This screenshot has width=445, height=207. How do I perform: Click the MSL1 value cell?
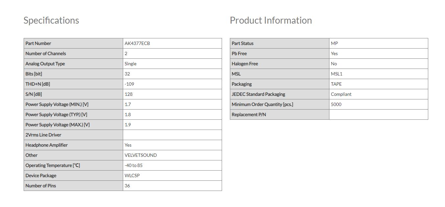click(337, 74)
